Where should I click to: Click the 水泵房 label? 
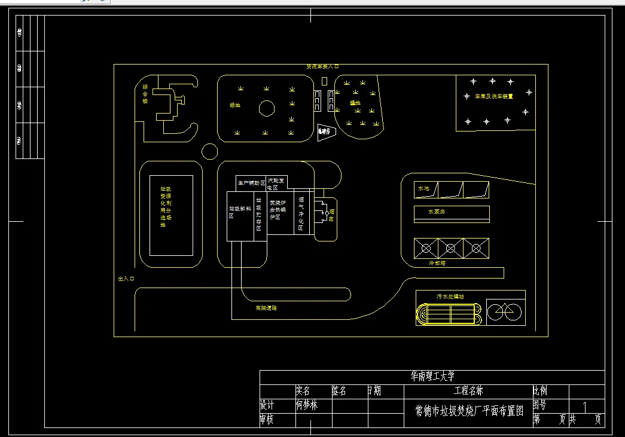[x=437, y=212]
